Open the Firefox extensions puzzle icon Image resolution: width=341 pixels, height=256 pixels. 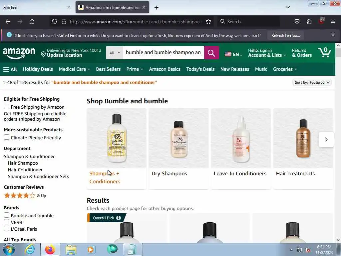tap(309, 22)
